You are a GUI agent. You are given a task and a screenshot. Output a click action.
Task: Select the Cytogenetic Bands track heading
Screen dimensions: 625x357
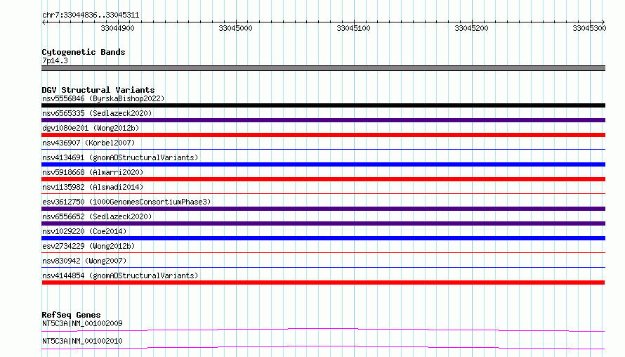point(84,52)
